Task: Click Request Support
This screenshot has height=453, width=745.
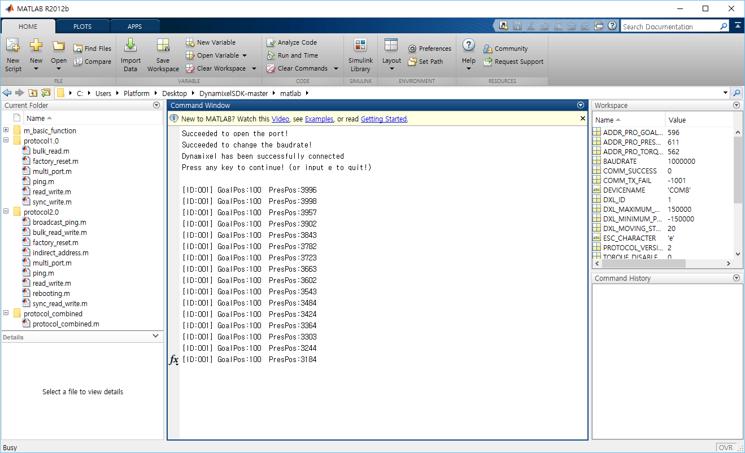Action: coord(513,62)
